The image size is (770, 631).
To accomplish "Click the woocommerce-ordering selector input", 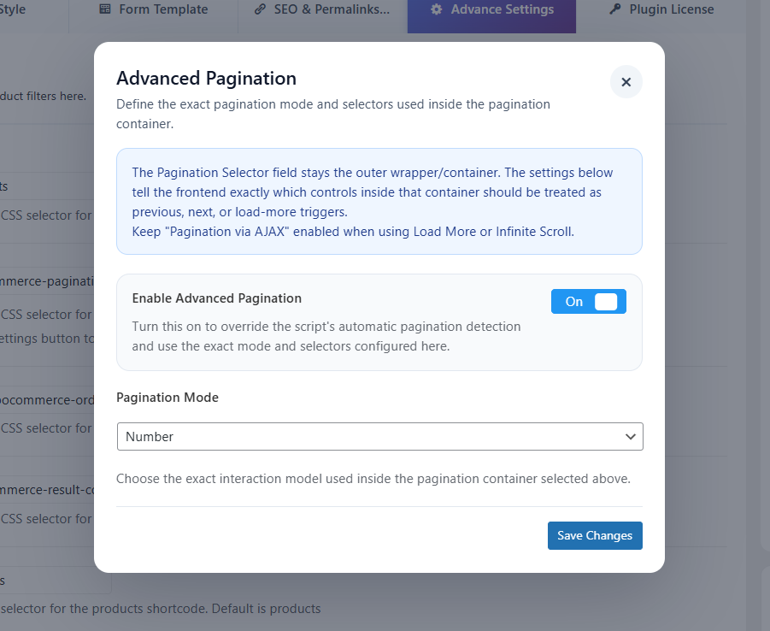I will click(47, 398).
